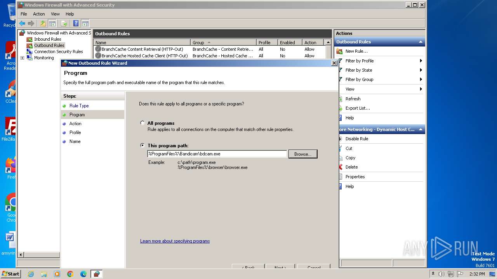Toggle Show/Hide Action Pane icon

(x=85, y=23)
